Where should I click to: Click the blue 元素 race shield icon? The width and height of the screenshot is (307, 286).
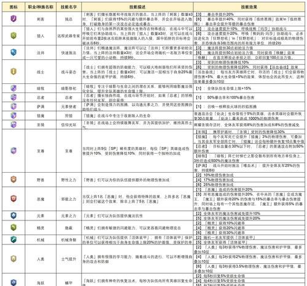click(x=14, y=216)
